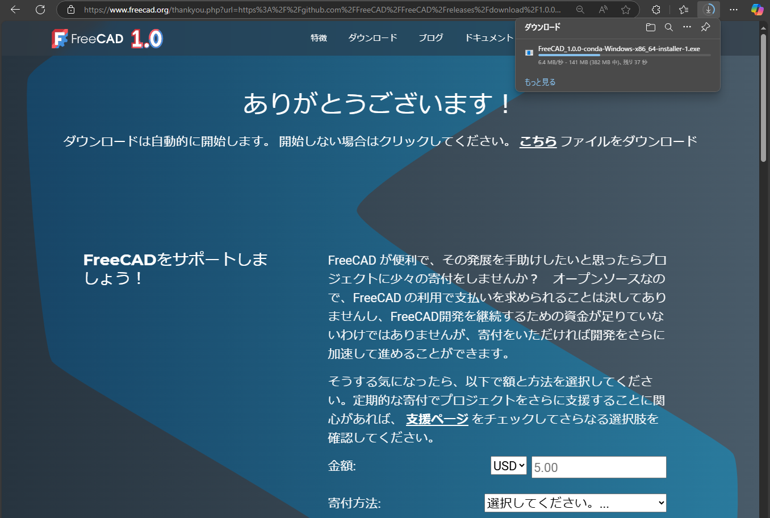The image size is (770, 518).
Task: Click the ダウンロード panel title
Action: point(542,27)
